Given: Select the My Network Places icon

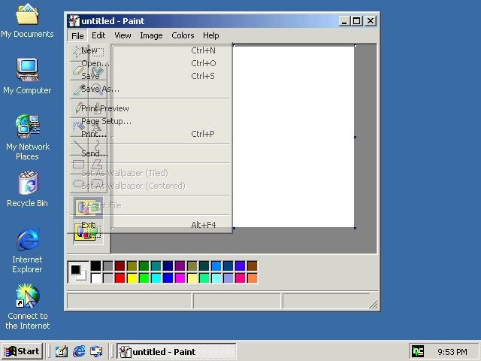Looking at the screenshot, I should 27,138.
